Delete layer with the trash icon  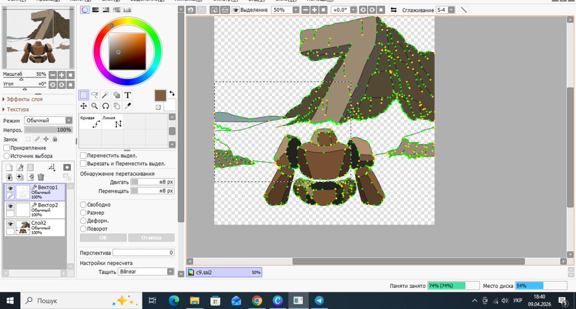click(x=41, y=177)
